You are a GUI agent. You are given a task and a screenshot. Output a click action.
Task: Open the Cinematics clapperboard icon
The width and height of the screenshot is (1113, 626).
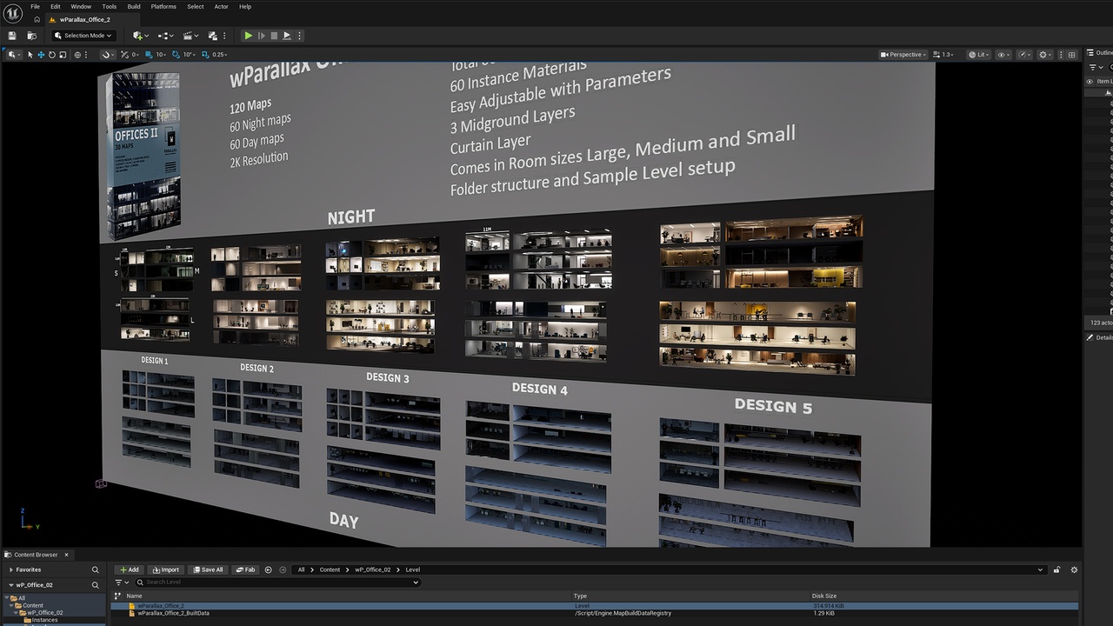190,36
